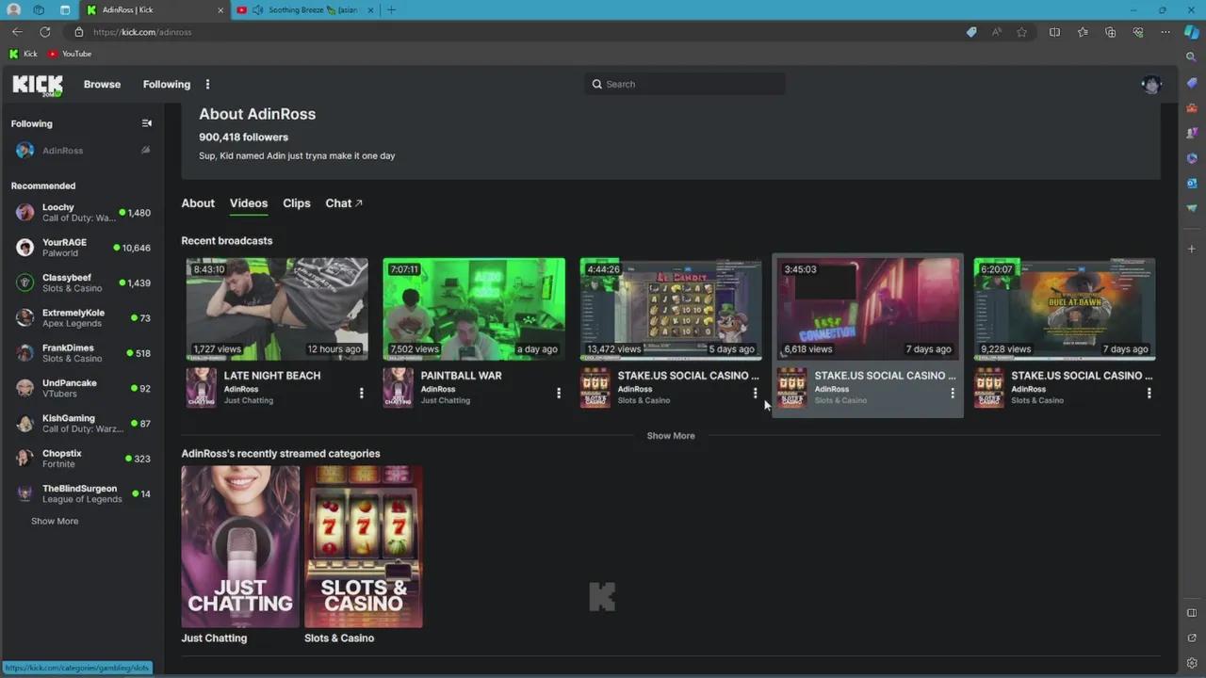
Task: Click inside the Search input field
Action: pyautogui.click(x=685, y=84)
